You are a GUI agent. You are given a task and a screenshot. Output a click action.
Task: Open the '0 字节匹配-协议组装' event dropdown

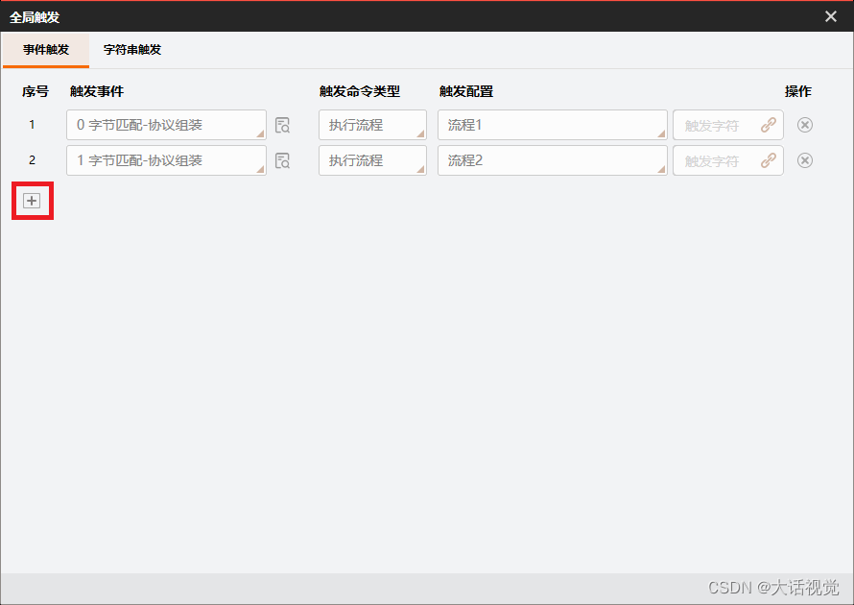click(166, 125)
